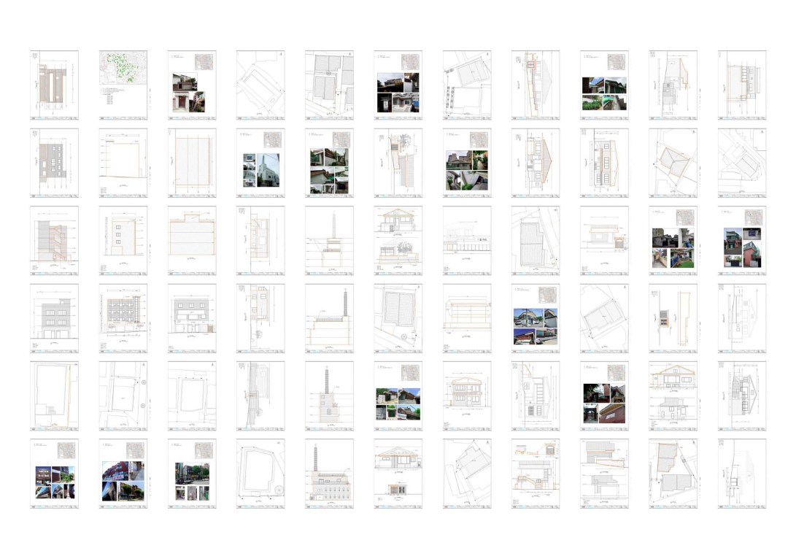The height and width of the screenshot is (559, 796).
Task: Open the map sheet with green dots
Action: coord(123,85)
